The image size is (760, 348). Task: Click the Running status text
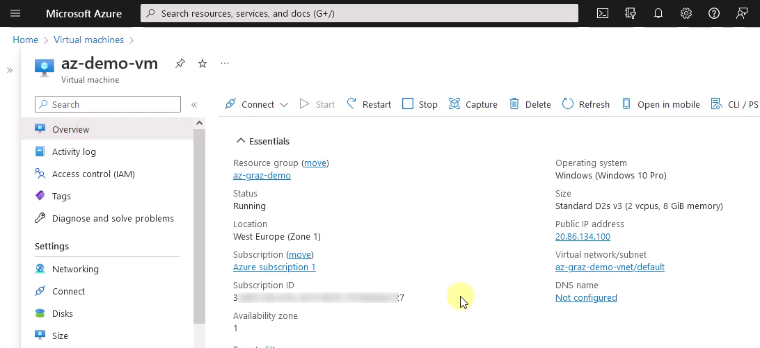[x=249, y=206]
